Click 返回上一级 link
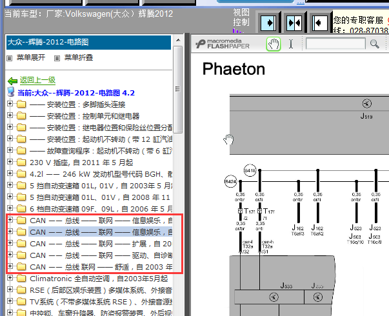 point(37,80)
